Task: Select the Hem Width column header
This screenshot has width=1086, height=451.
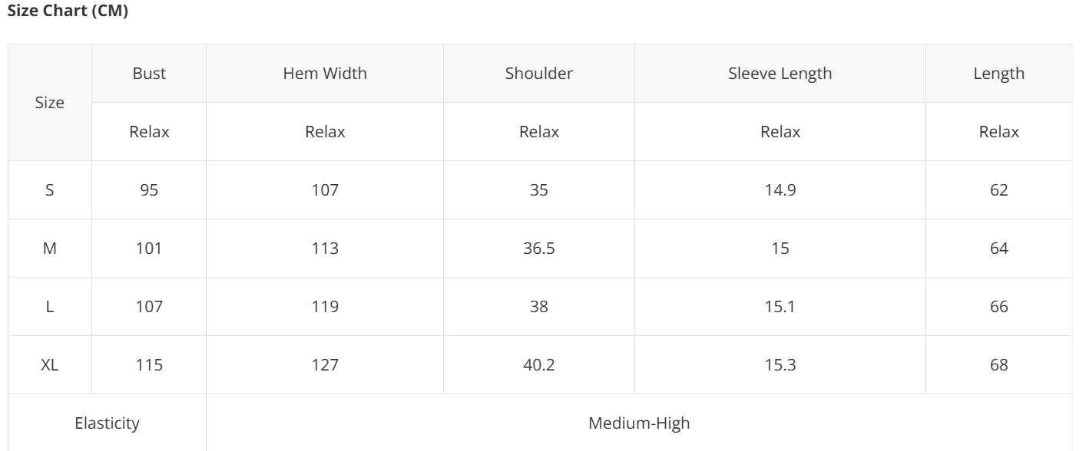Action: coord(325,74)
